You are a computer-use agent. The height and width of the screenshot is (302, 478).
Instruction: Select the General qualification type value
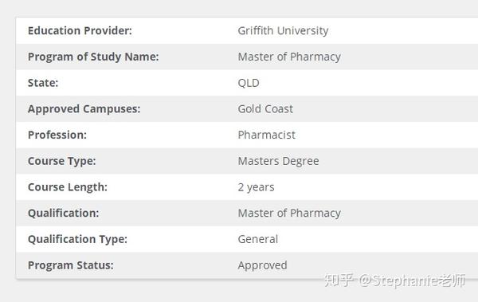tap(258, 239)
